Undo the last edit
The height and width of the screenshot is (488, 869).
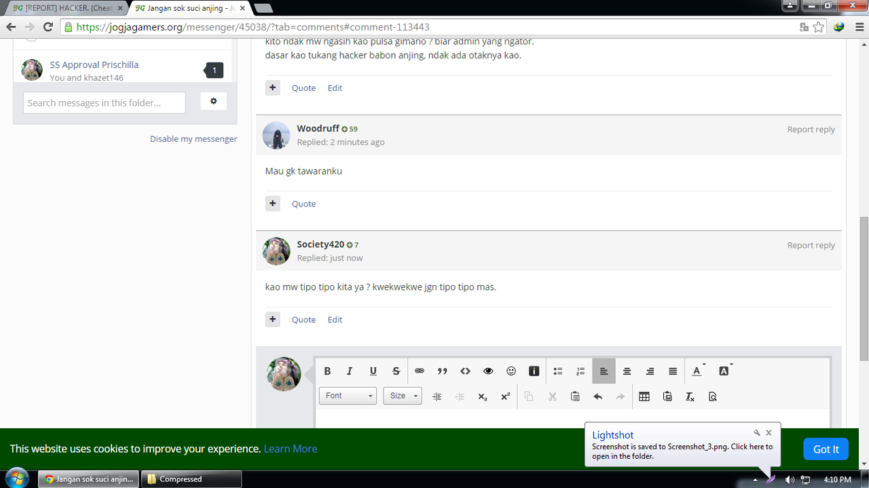tap(597, 396)
